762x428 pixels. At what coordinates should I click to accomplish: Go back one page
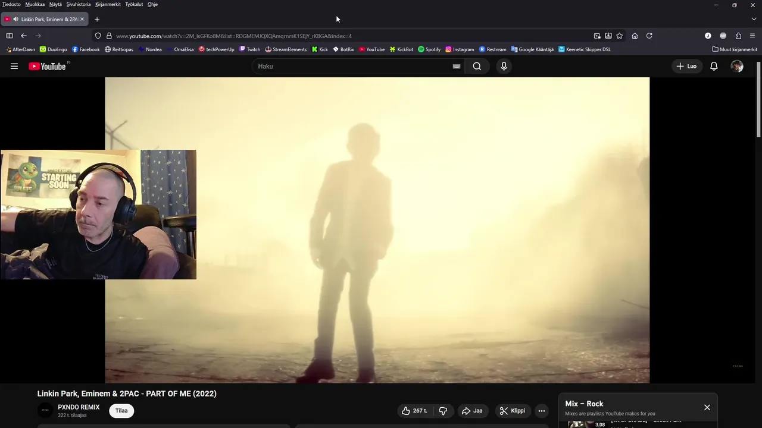24,36
